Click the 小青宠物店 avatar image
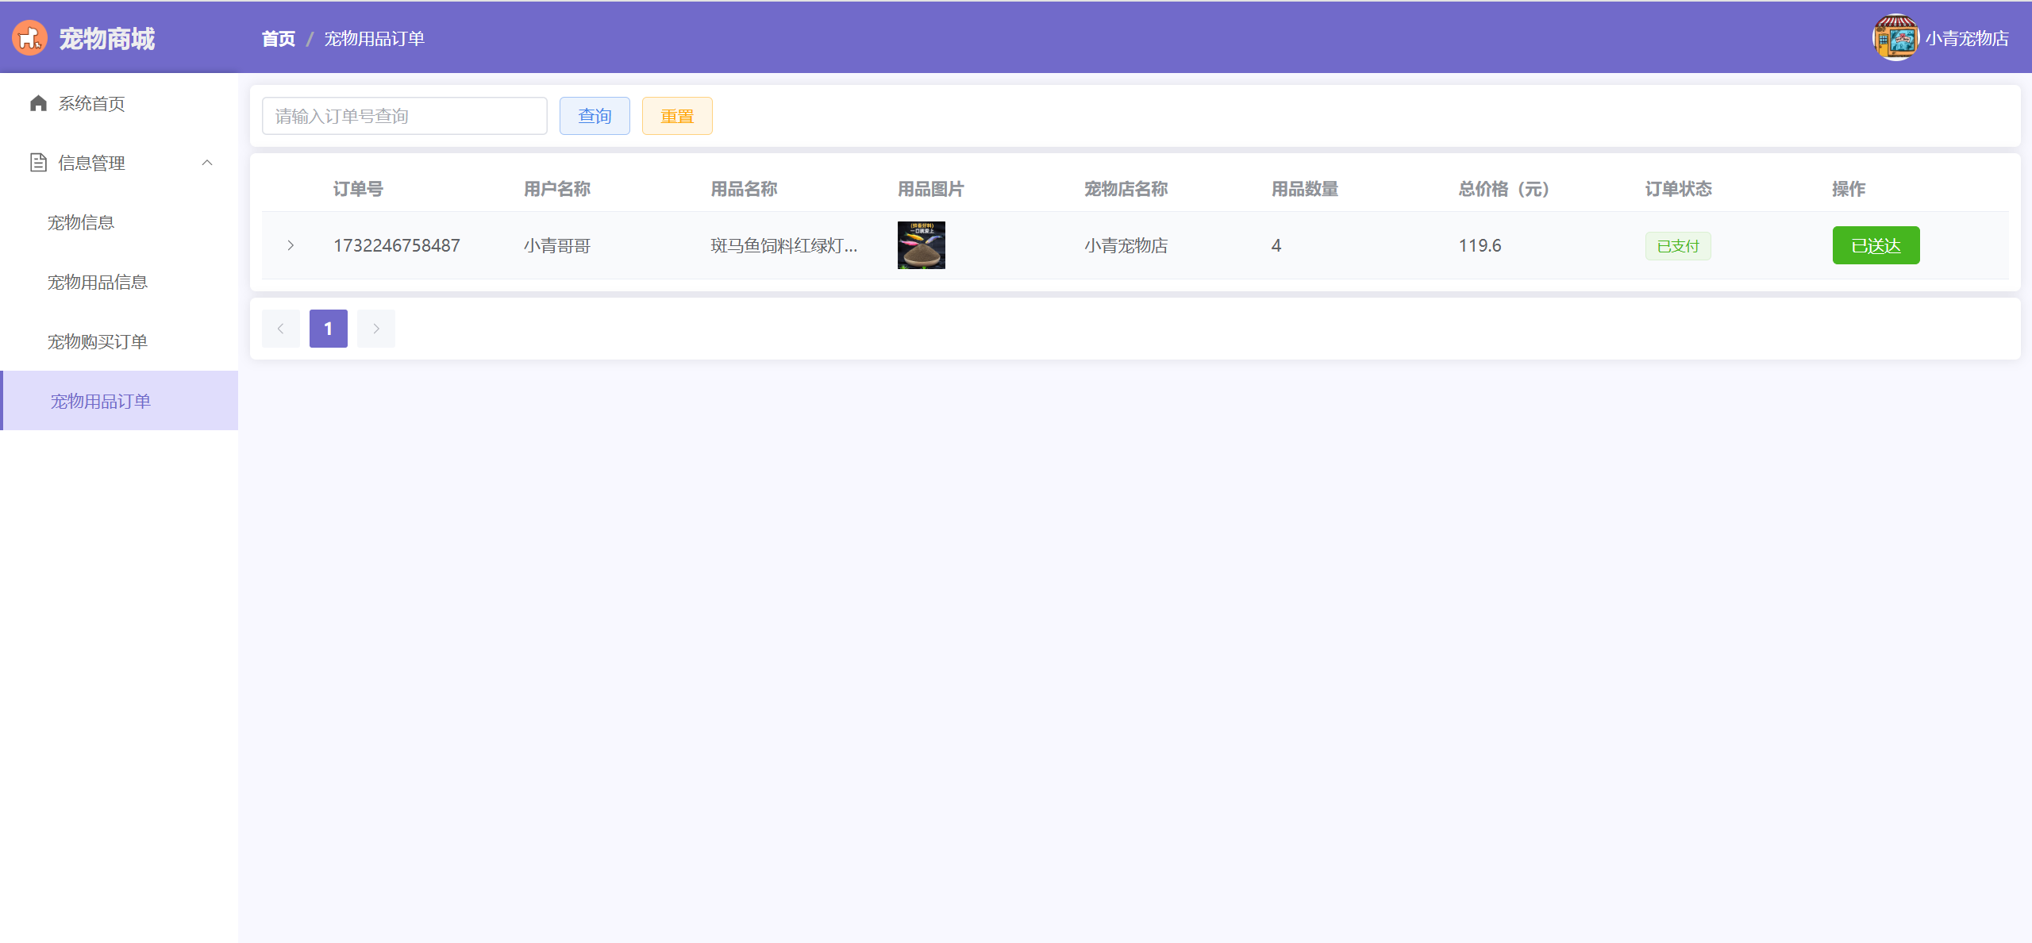The width and height of the screenshot is (2032, 943). (1895, 38)
